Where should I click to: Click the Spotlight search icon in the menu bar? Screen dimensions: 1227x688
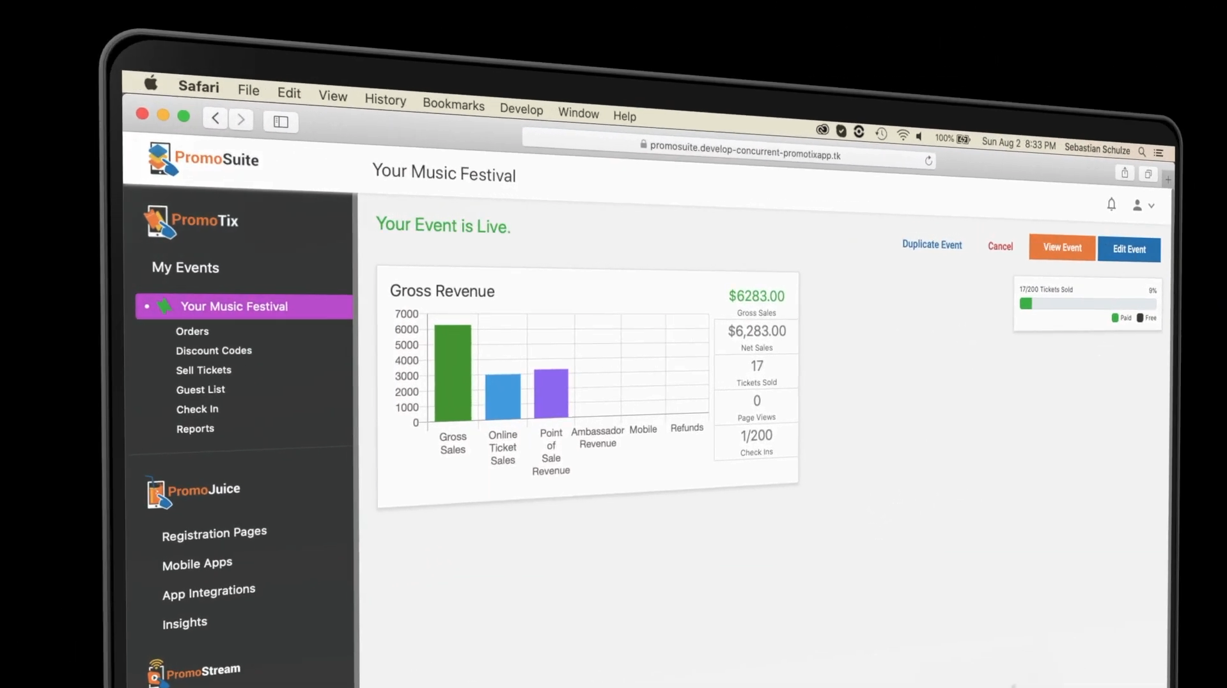(x=1141, y=152)
